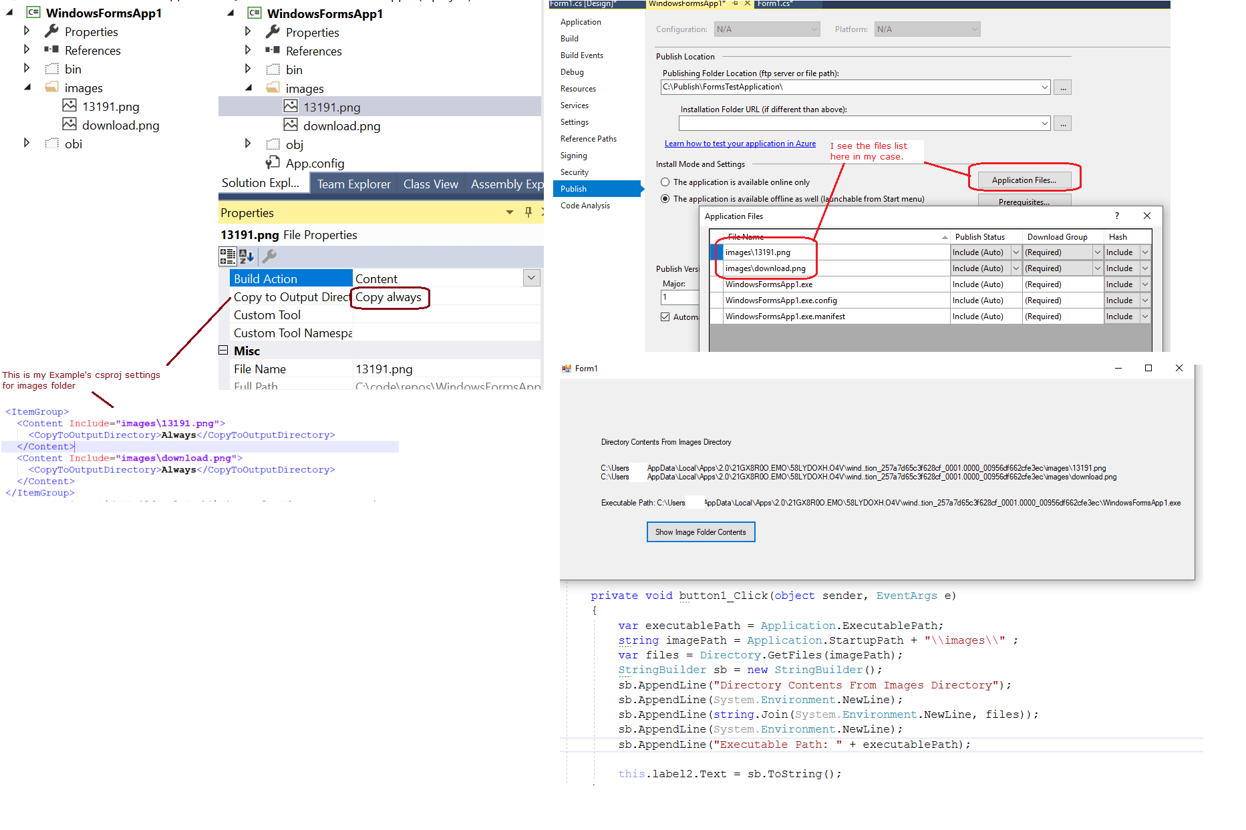
Task: Select 'available offline as well' radio button
Action: coord(665,198)
